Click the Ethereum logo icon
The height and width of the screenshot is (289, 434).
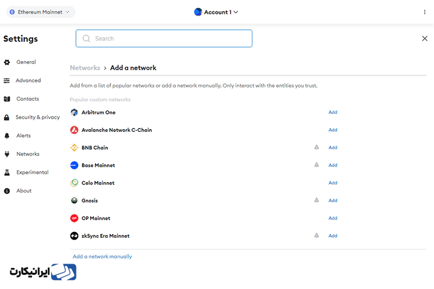point(12,12)
